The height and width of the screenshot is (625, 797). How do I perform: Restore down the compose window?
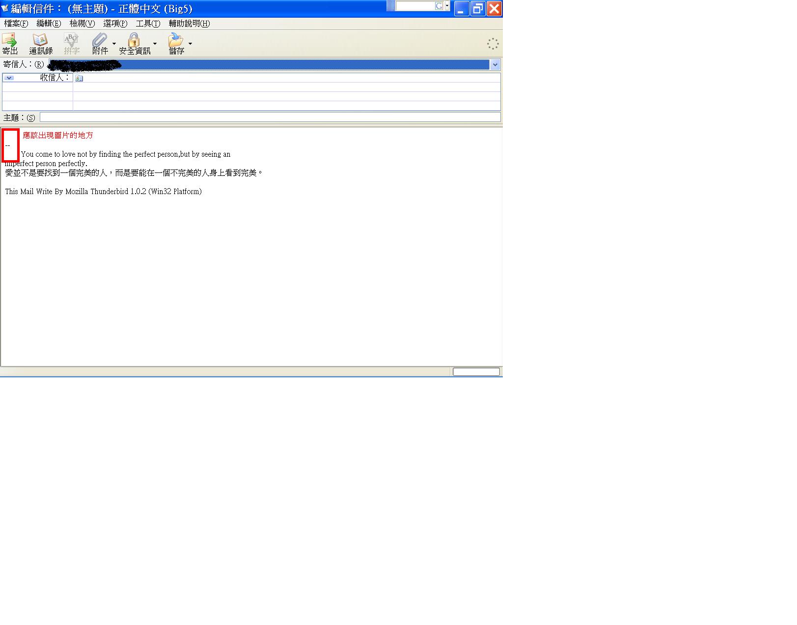click(478, 9)
